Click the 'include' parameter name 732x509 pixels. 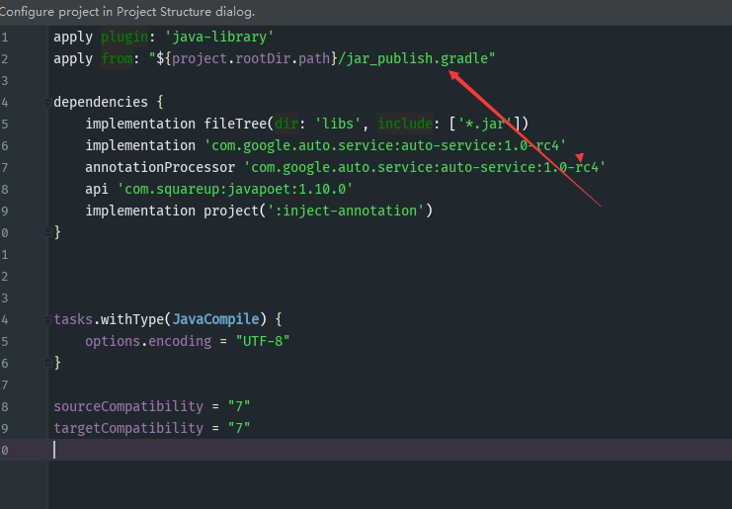click(405, 124)
